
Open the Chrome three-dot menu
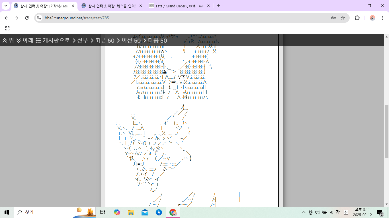point(383,18)
